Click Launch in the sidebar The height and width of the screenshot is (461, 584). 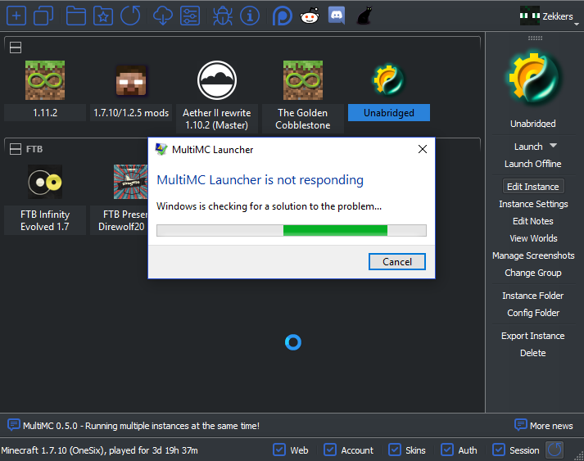(528, 147)
